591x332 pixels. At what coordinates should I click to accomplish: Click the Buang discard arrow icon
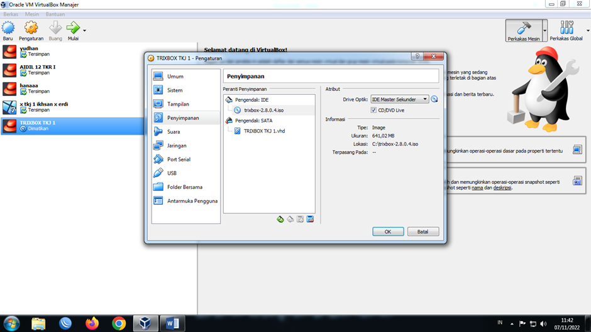click(55, 28)
